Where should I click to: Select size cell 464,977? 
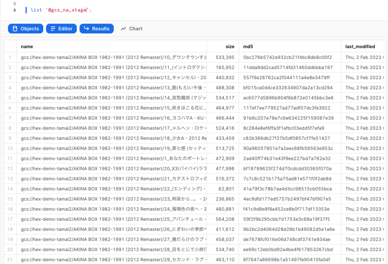[223, 108]
